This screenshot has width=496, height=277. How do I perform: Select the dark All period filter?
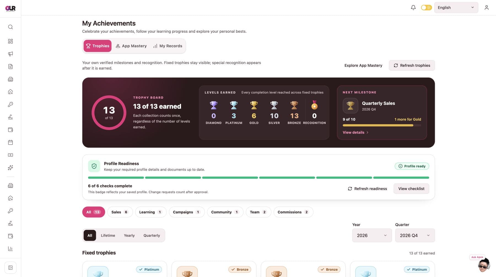90,236
